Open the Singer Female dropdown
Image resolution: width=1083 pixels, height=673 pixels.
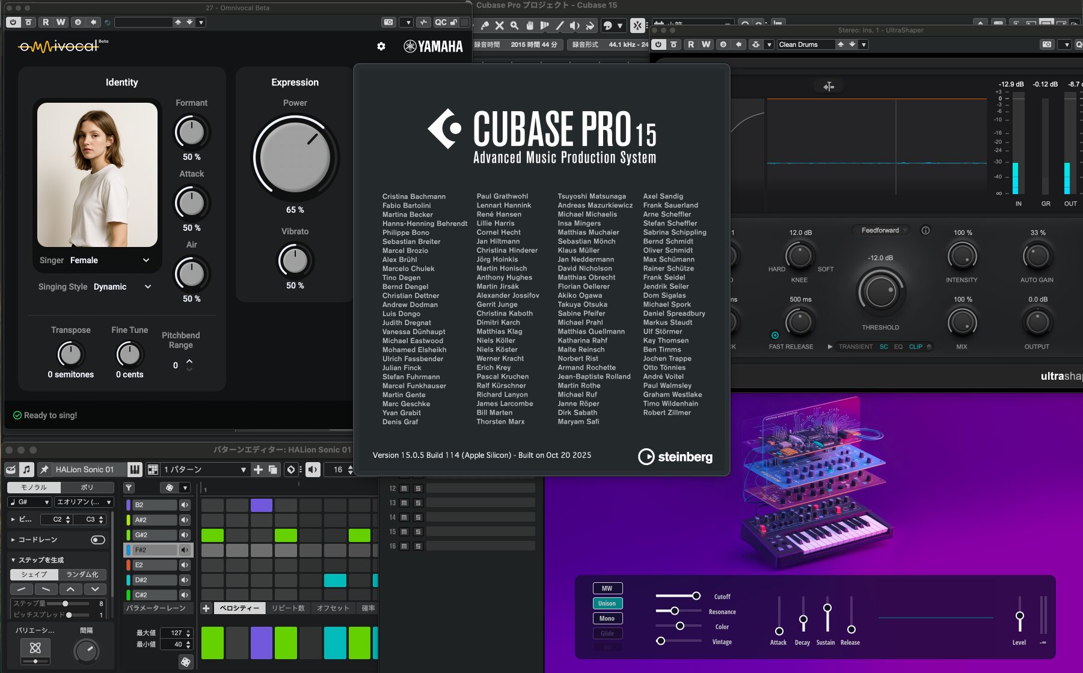click(146, 260)
